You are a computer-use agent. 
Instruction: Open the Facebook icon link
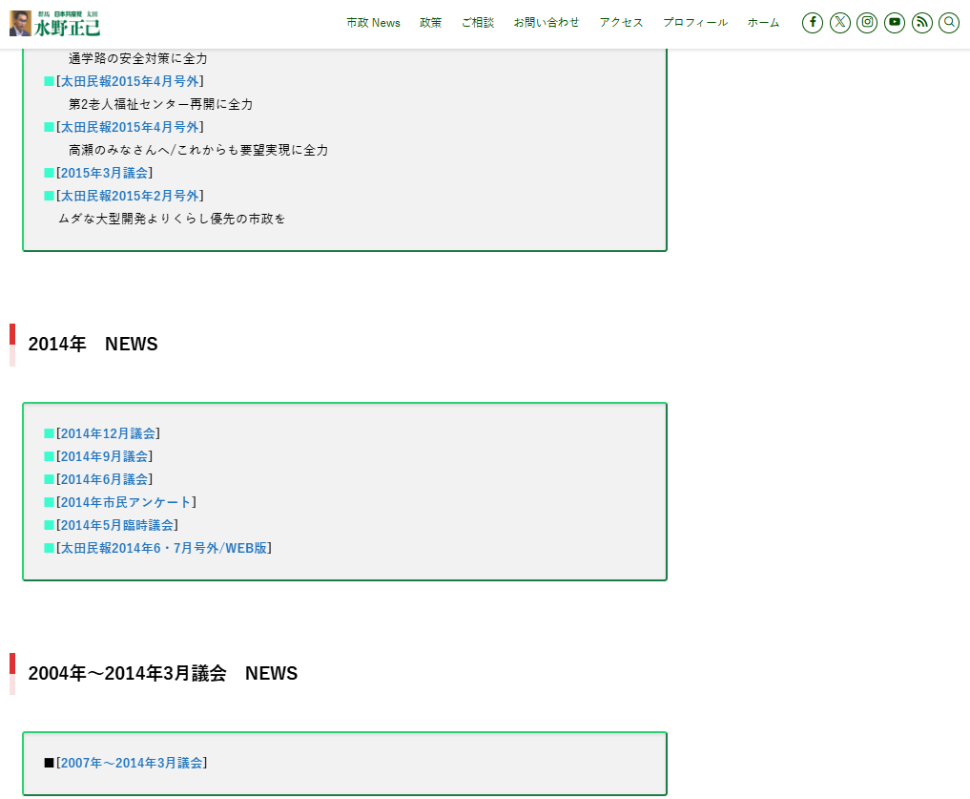pyautogui.click(x=812, y=23)
